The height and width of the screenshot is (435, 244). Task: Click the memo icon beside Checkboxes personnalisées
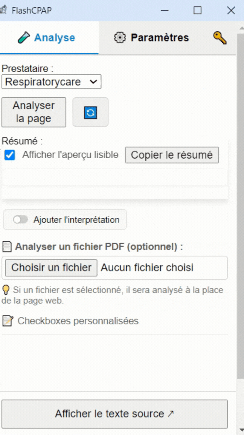point(6,321)
